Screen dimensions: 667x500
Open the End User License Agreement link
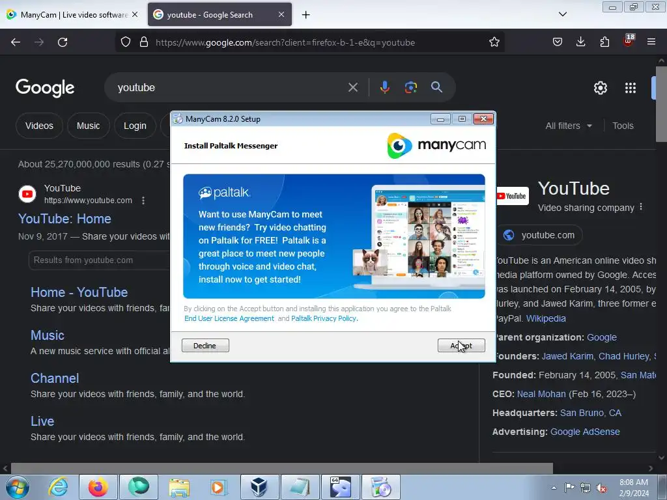pos(229,318)
